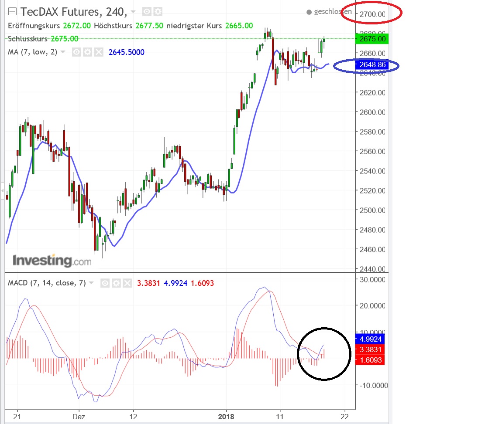The height and width of the screenshot is (424, 485).
Task: Open the MACD settings gear icon
Action: (x=117, y=283)
